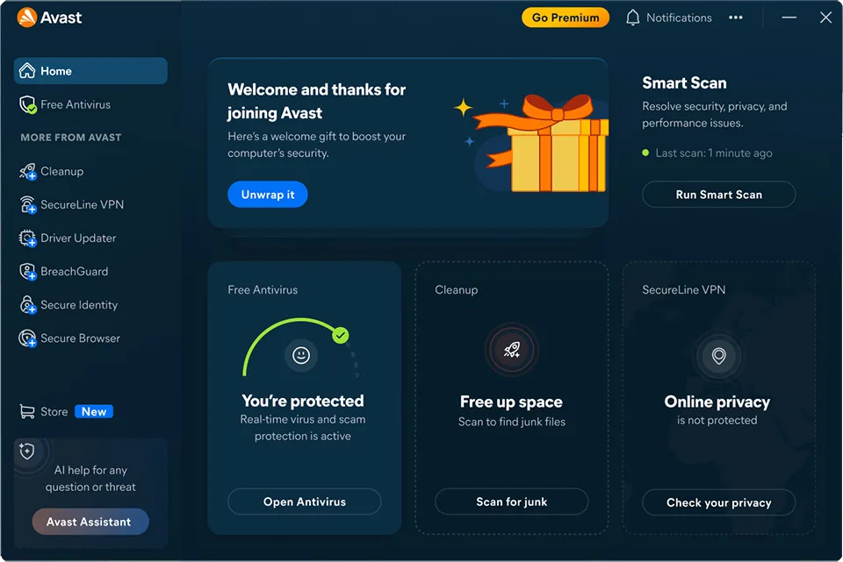The height and width of the screenshot is (562, 843).
Task: Click the 'Cleanup' card title
Action: [456, 290]
